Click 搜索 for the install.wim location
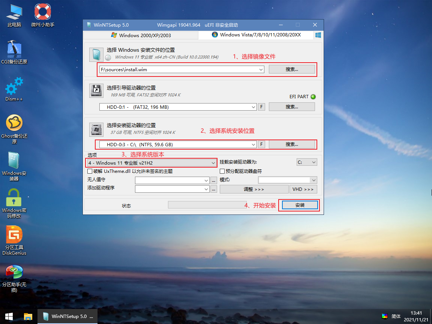Screen dimensions: 432x324 pyautogui.click(x=292, y=69)
